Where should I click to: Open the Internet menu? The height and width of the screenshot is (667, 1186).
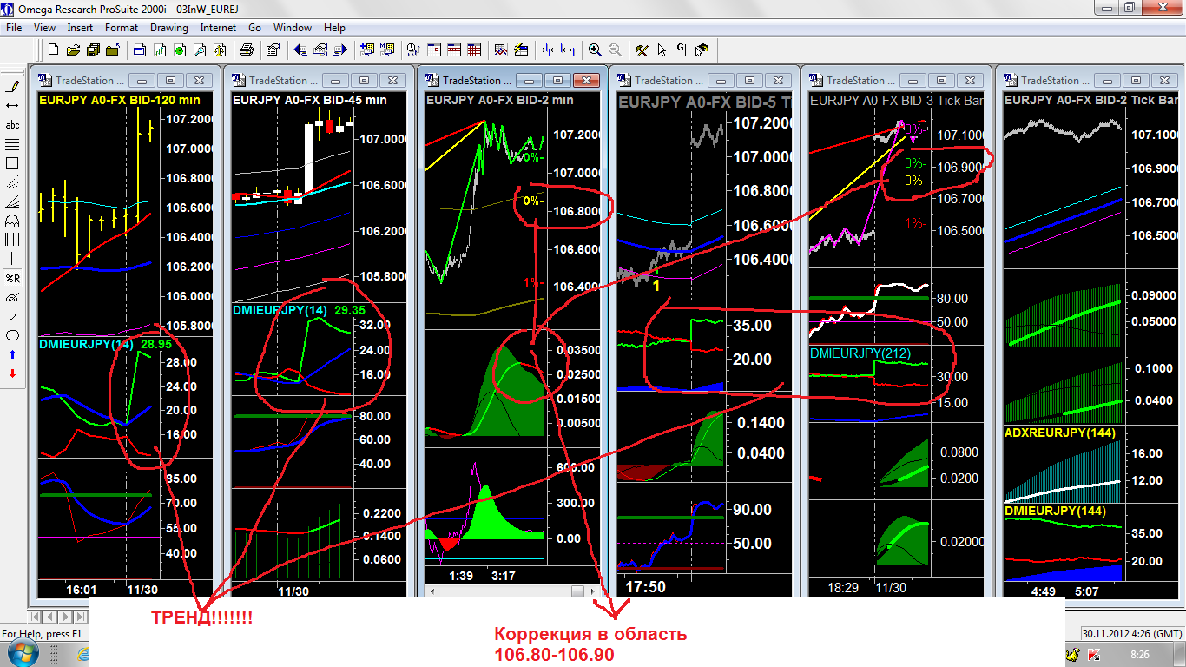(x=218, y=28)
